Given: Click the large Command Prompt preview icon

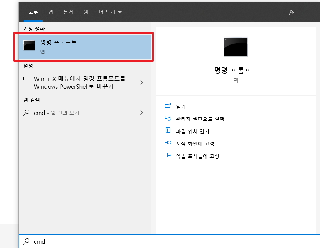Looking at the screenshot, I should click(x=236, y=47).
